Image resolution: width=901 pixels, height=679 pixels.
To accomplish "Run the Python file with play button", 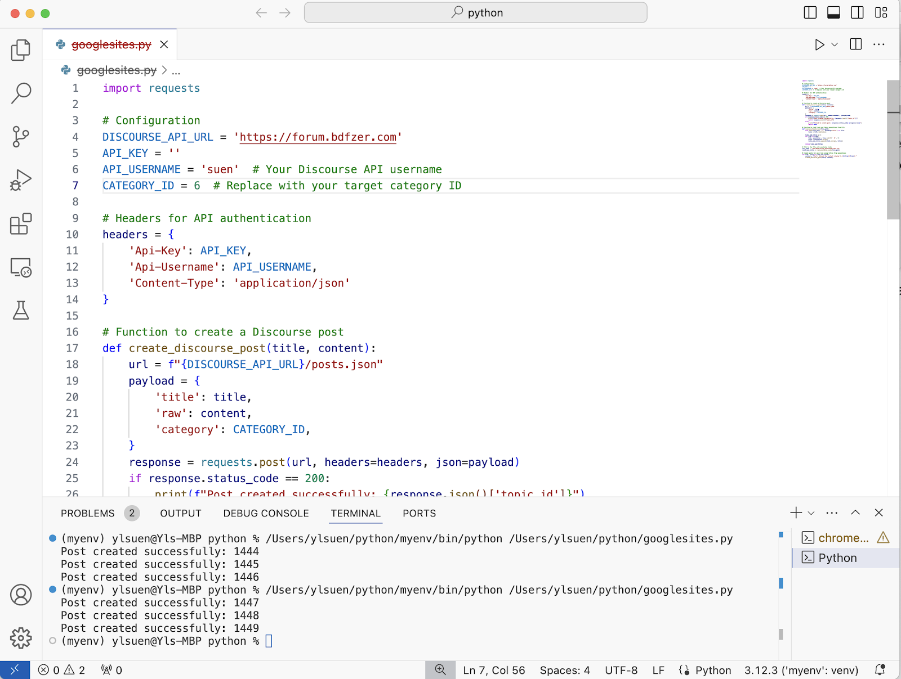I will (x=819, y=44).
